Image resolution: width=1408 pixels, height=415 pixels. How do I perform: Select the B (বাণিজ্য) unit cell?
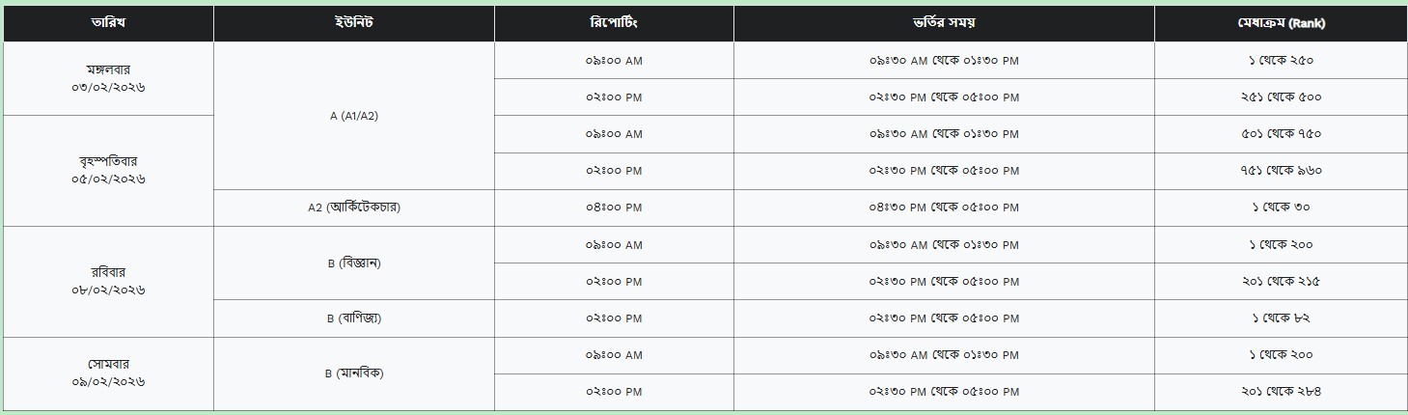(x=353, y=318)
